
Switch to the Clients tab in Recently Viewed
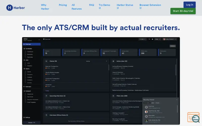157,103
